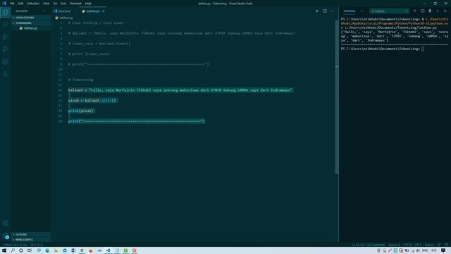Open the Extensions view
This screenshot has width=451, height=254.
(6, 61)
